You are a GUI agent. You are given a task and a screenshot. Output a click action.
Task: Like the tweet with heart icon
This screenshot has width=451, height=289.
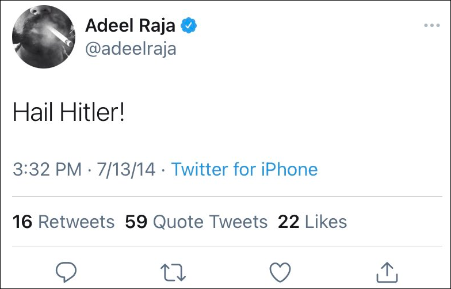click(280, 272)
